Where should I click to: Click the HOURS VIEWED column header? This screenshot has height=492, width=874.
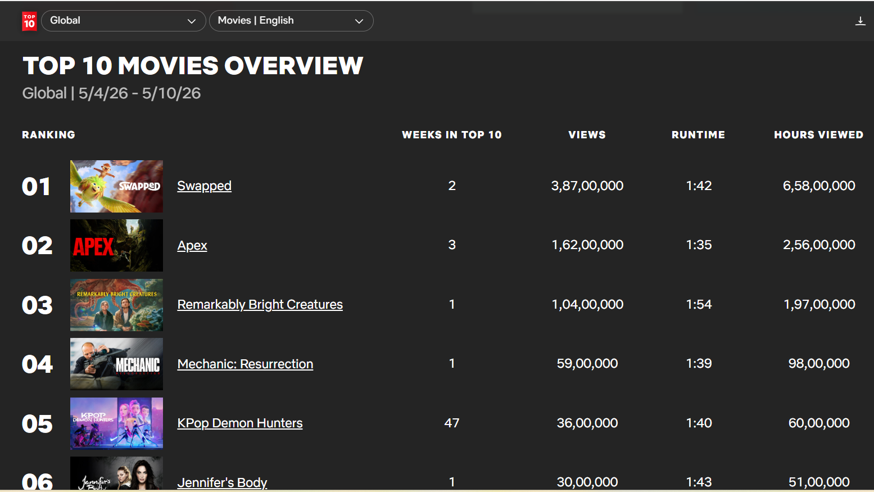[x=819, y=135]
